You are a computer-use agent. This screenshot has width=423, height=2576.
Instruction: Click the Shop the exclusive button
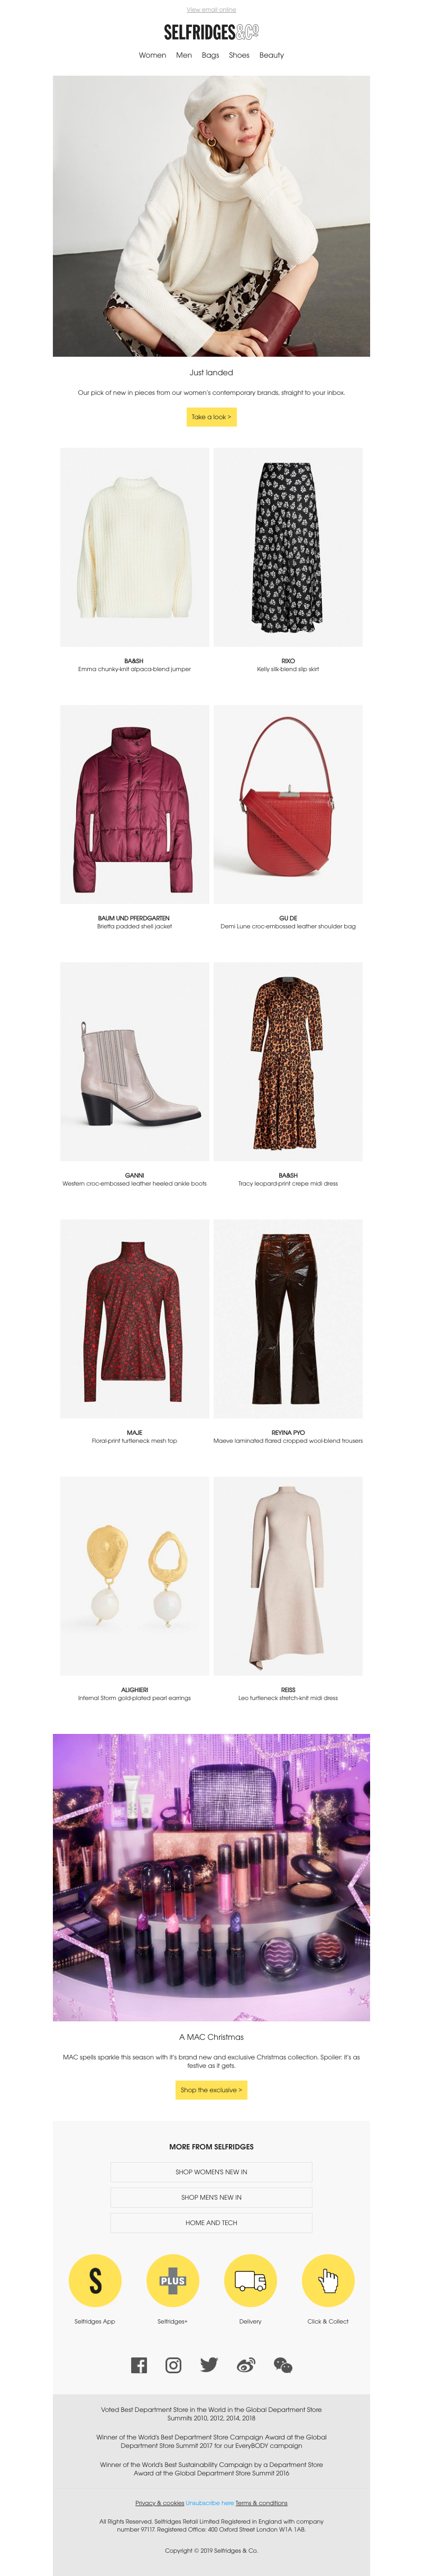coord(211,2090)
